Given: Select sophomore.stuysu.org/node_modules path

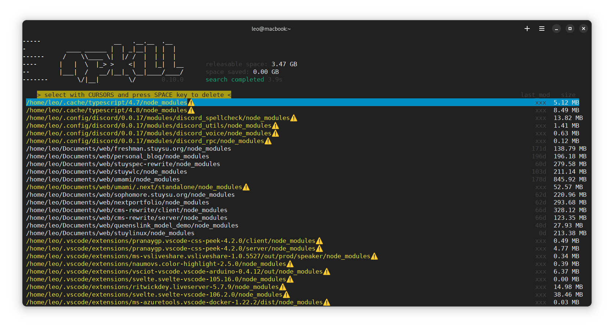Looking at the screenshot, I should point(130,195).
